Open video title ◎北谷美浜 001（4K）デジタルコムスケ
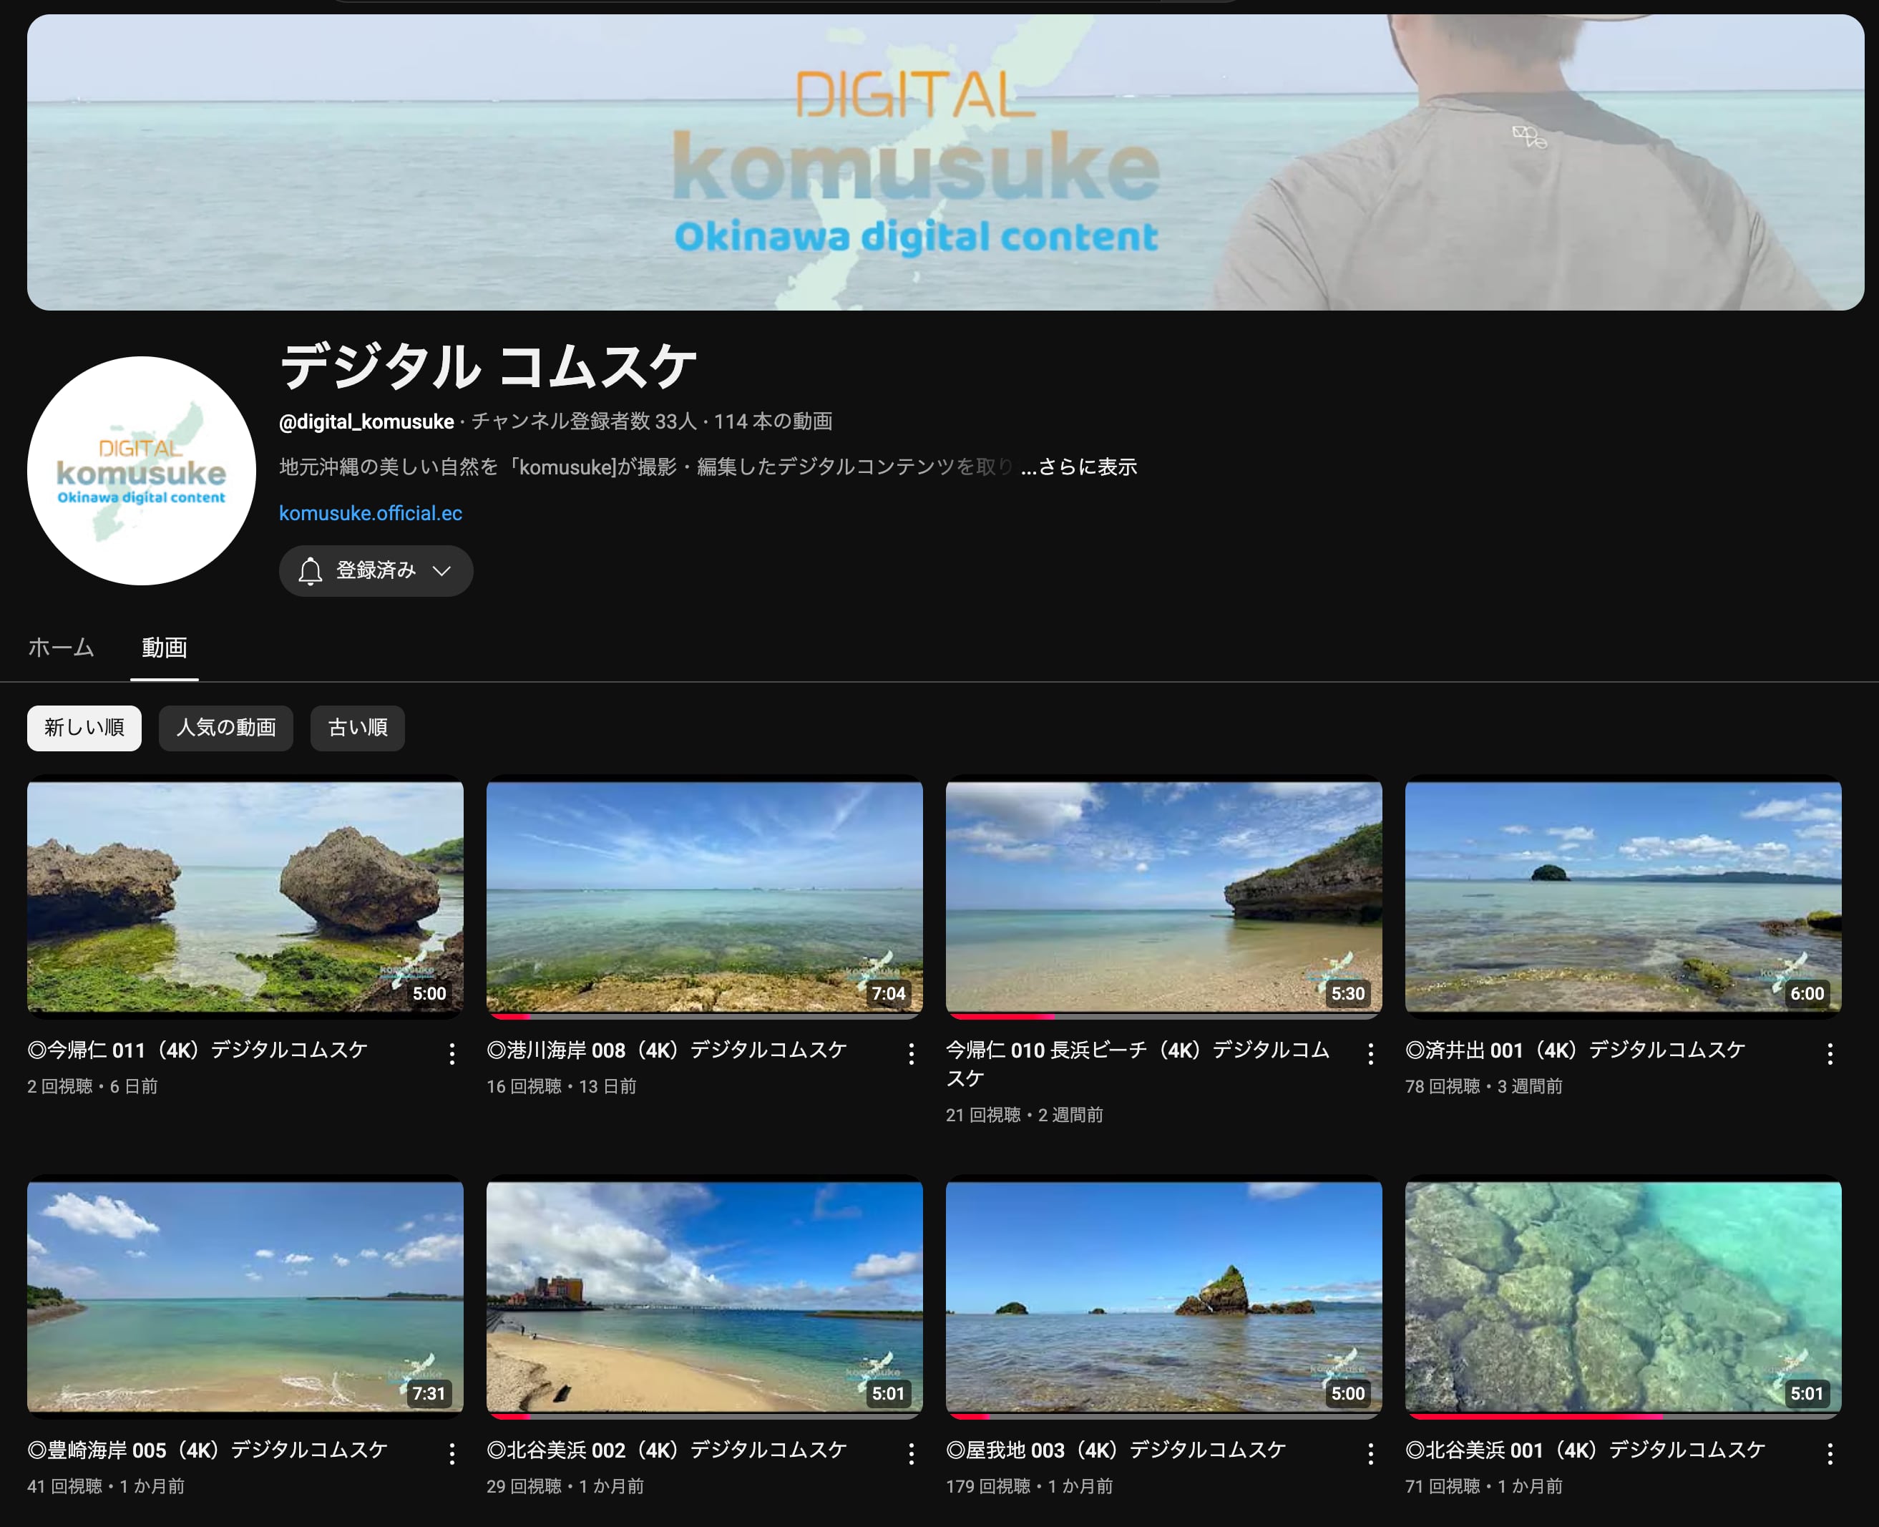The width and height of the screenshot is (1879, 1527). pyautogui.click(x=1585, y=1450)
